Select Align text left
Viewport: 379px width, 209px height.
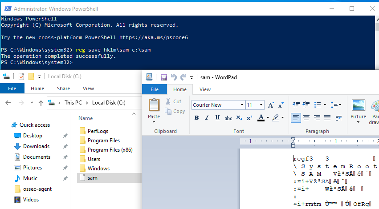point(296,118)
